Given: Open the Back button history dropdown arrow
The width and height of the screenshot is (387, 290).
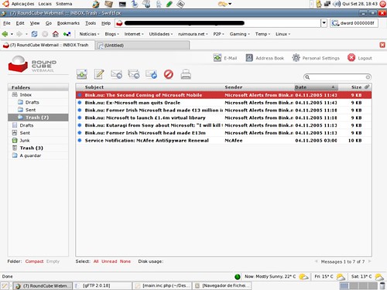Looking at the screenshot, I should click(12, 34).
